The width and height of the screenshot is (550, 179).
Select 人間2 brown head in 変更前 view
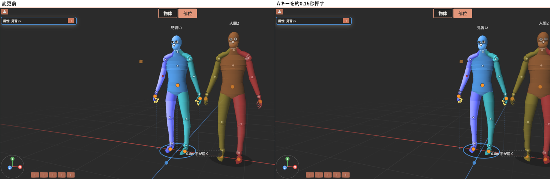coord(234,40)
